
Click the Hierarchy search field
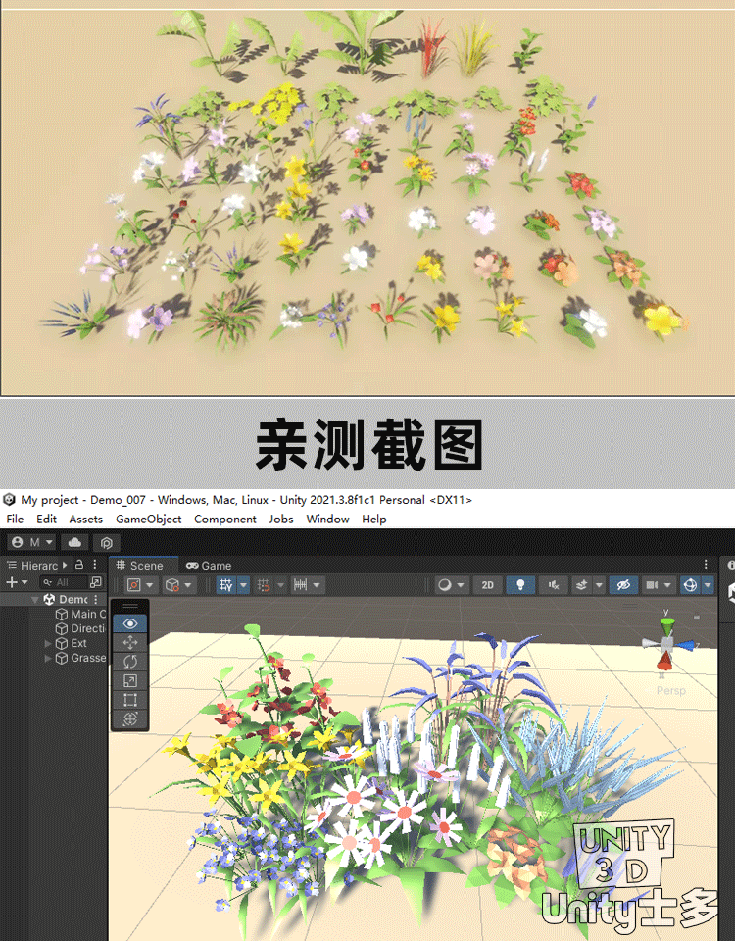click(x=63, y=582)
